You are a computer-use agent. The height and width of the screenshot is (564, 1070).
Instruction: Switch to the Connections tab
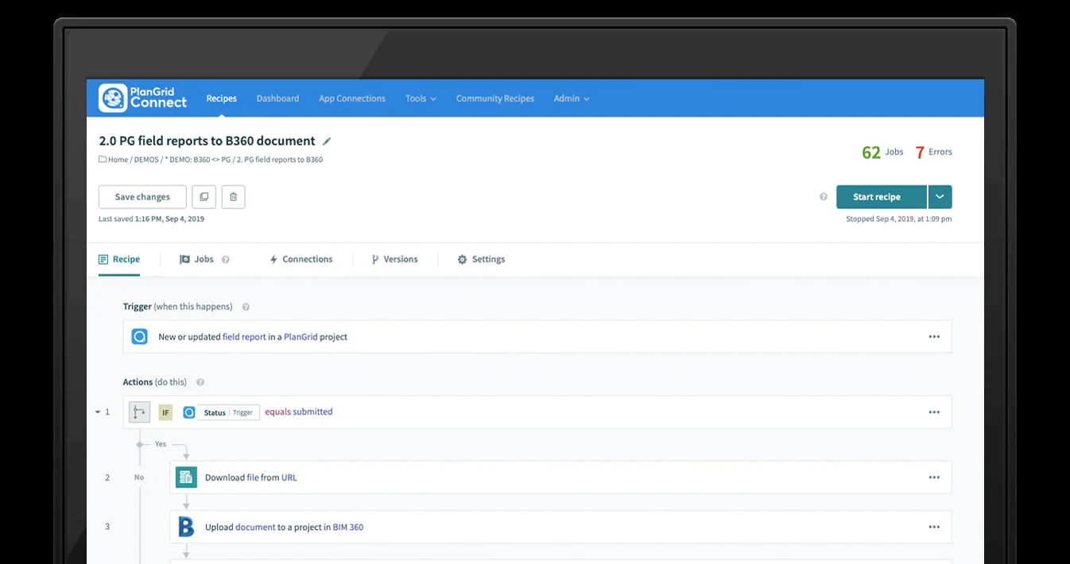pyautogui.click(x=300, y=260)
